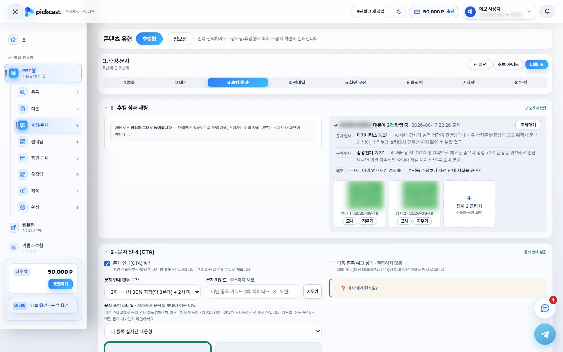The width and height of the screenshot is (563, 352).
Task: Check the 다음 종목 예고 넣기 checkbox
Action: 332,264
